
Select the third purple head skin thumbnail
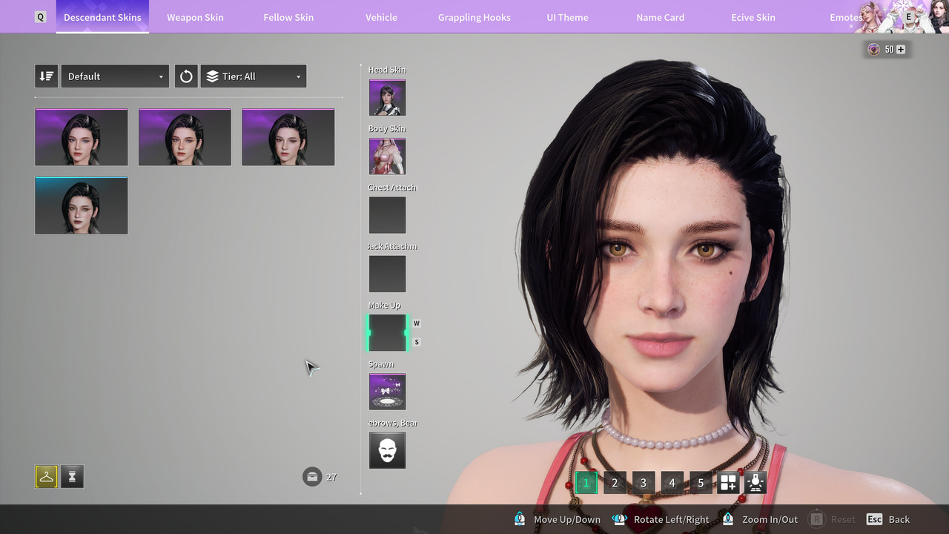coord(288,137)
